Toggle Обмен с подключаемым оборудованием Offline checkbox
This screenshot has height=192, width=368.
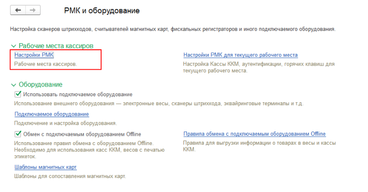18,134
